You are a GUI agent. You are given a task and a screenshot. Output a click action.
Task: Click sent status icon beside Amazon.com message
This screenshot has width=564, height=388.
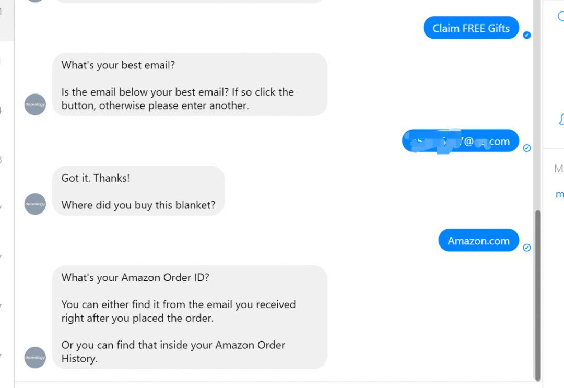pos(526,248)
